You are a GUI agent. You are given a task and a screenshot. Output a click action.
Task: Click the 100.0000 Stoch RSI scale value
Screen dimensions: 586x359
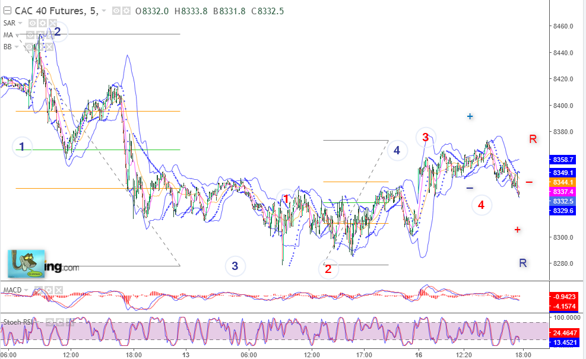[567, 317]
